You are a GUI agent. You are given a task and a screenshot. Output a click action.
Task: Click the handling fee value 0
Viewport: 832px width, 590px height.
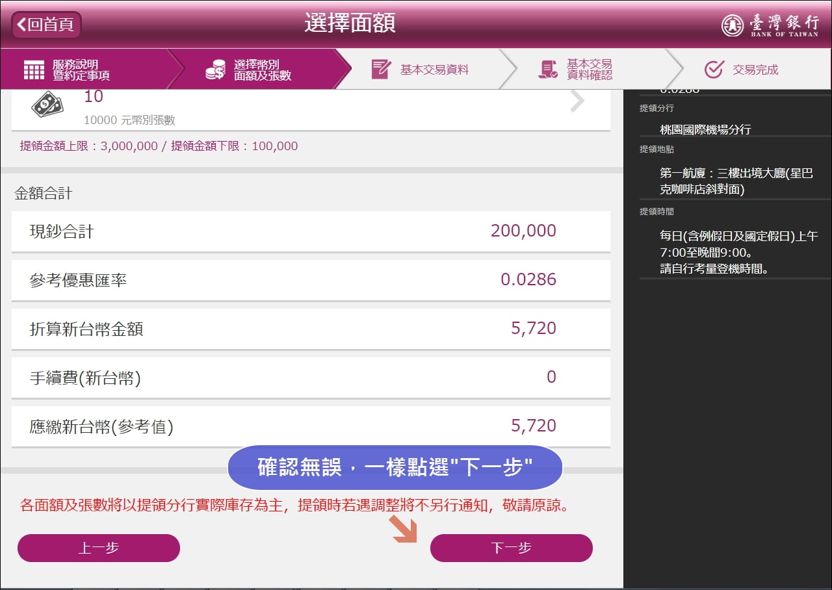[x=551, y=377]
